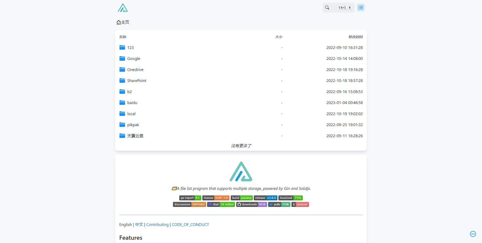Image resolution: width=482 pixels, height=243 pixels.
Task: Click the release v3.8.0 badge
Action: point(265,198)
